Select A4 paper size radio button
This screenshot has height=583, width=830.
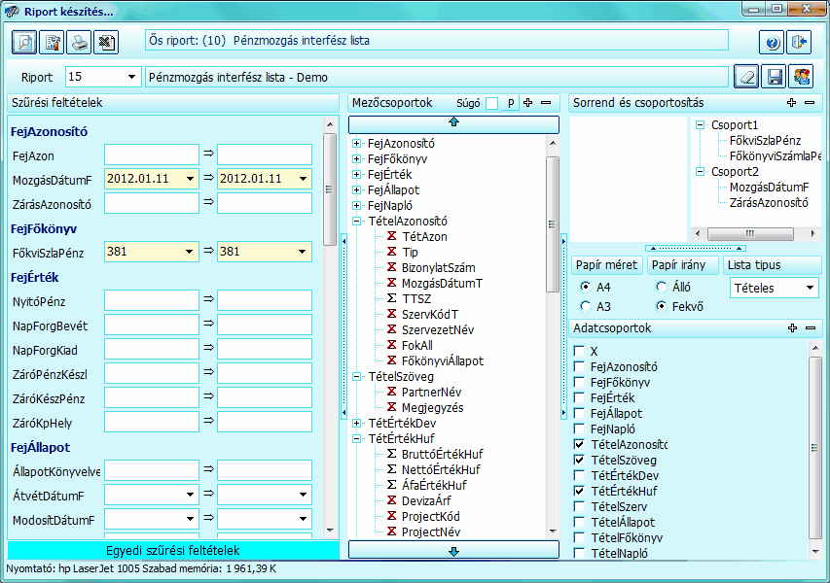(x=586, y=287)
